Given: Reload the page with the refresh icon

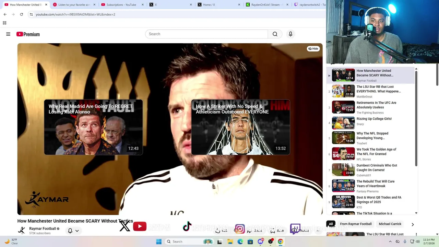Looking at the screenshot, I should point(21,14).
